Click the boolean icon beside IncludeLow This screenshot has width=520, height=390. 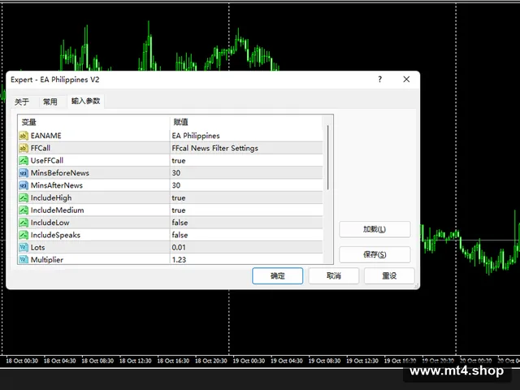[24, 223]
